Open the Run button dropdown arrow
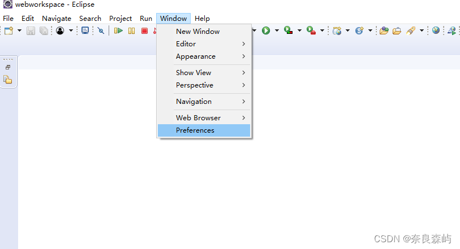This screenshot has height=249, width=460. [x=277, y=30]
